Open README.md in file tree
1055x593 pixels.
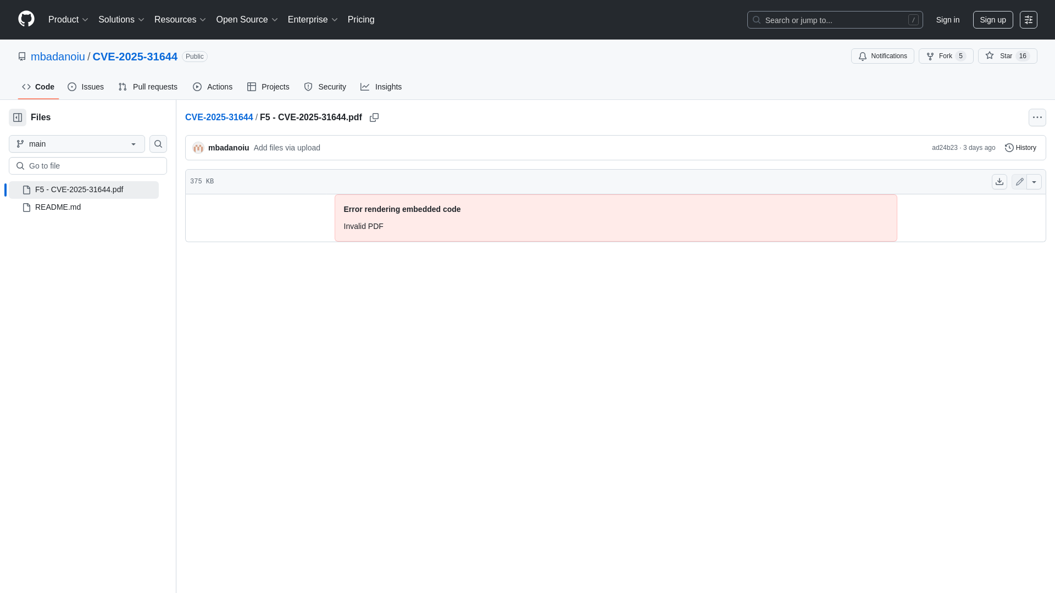point(84,208)
